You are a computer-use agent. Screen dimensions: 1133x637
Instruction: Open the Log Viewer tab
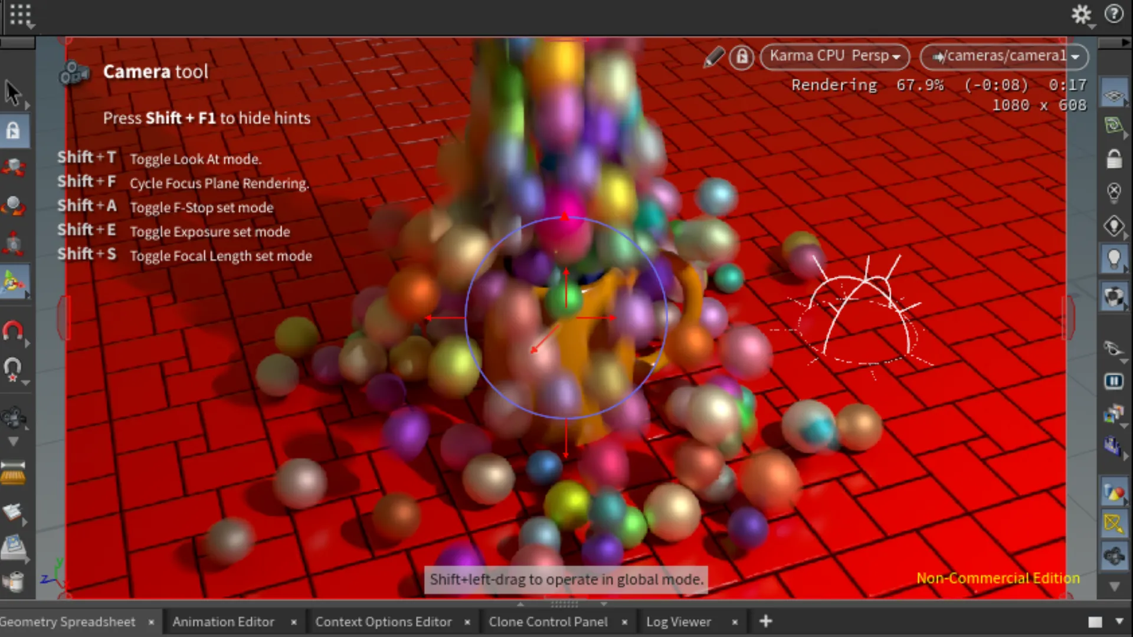coord(678,622)
